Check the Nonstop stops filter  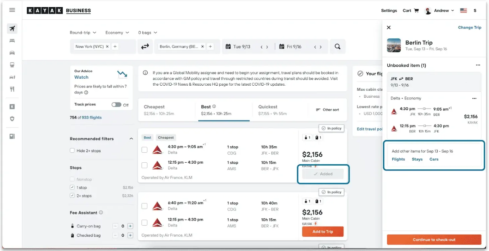click(72, 179)
